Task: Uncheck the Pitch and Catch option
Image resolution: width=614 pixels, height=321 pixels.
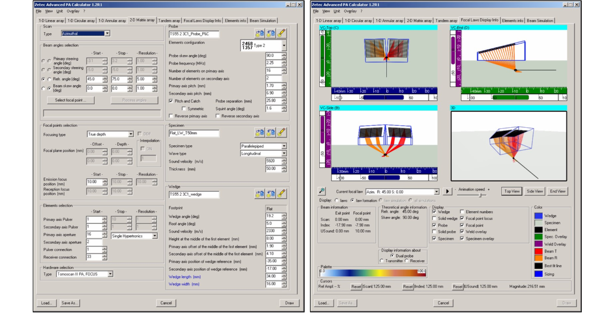Action: click(171, 101)
